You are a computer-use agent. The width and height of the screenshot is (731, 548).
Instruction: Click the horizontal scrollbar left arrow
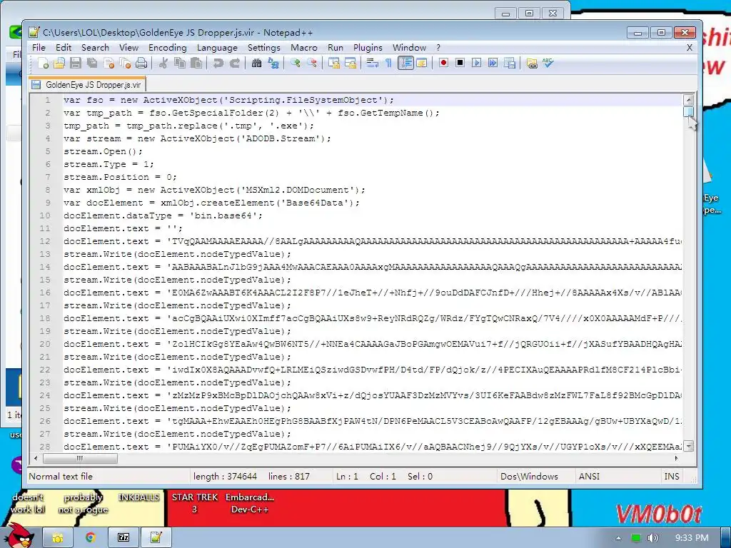click(36, 459)
